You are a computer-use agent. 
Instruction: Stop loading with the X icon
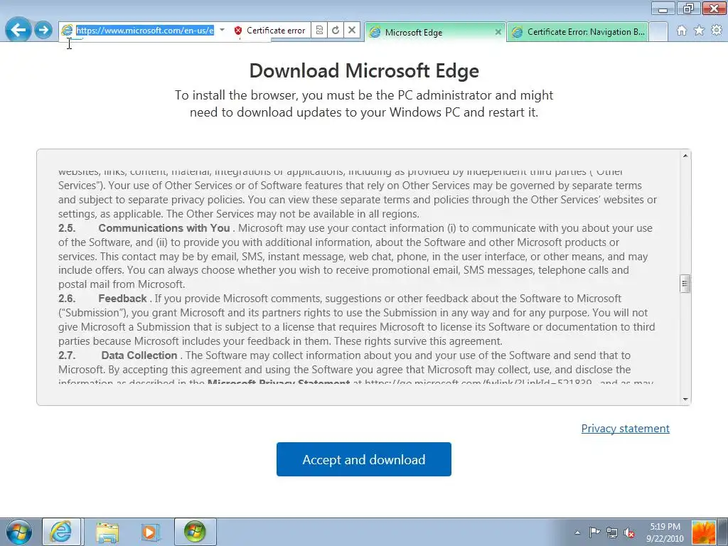pos(352,30)
